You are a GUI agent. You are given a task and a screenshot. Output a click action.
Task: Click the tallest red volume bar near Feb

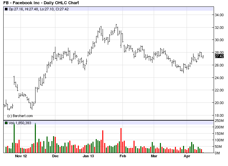tap(121, 140)
